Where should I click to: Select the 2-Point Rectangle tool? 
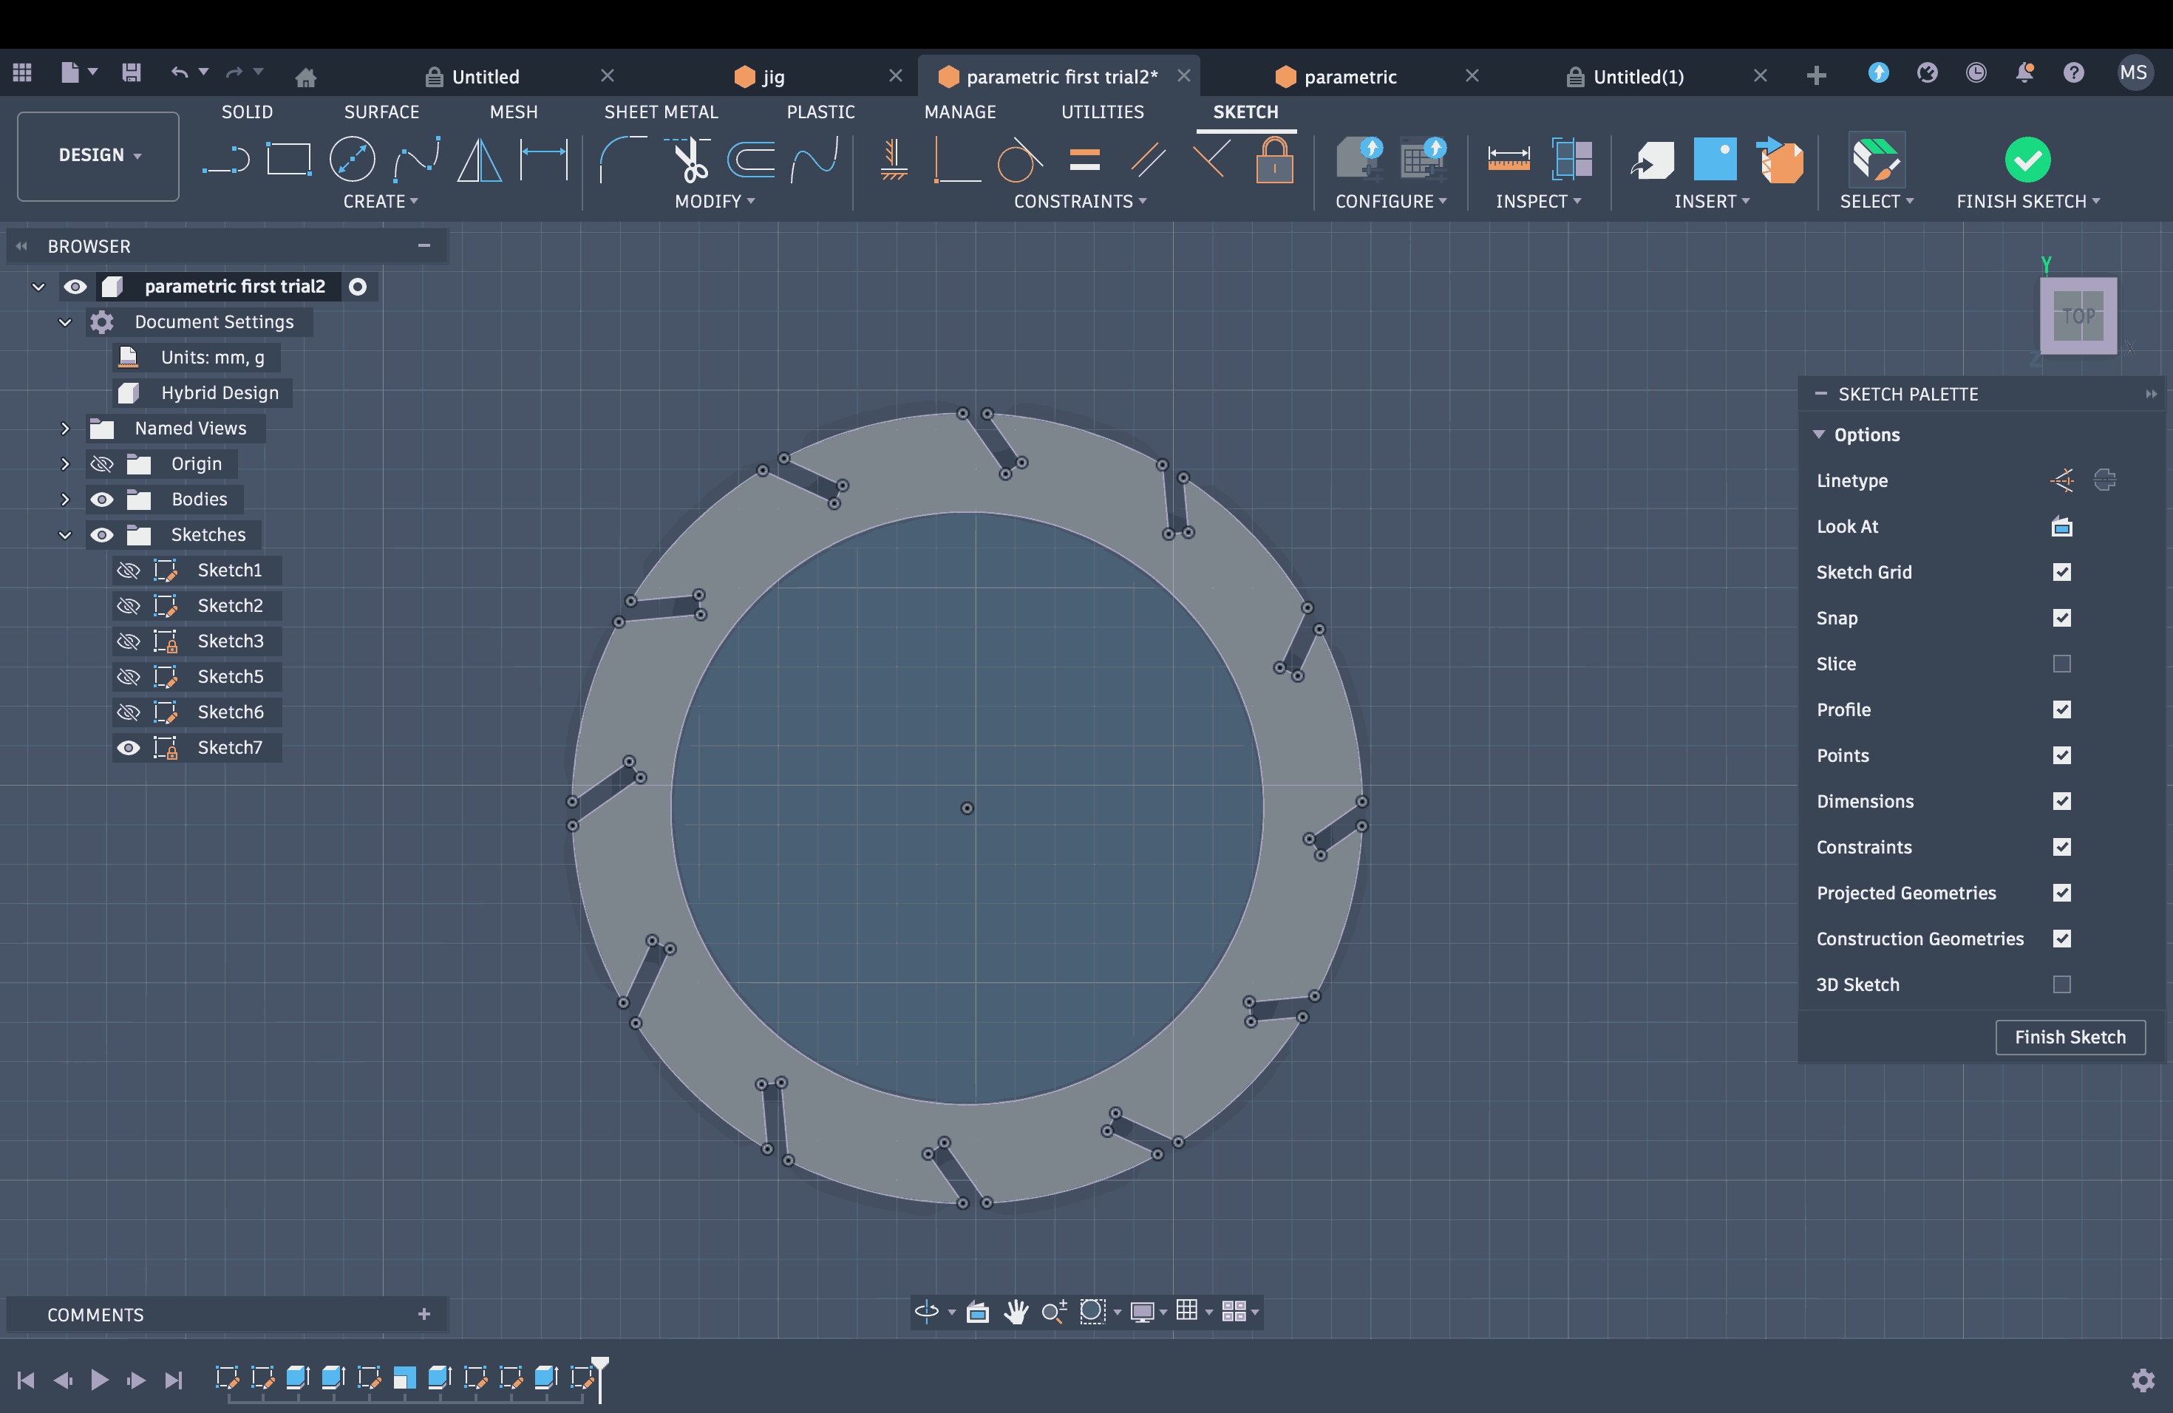pos(288,160)
